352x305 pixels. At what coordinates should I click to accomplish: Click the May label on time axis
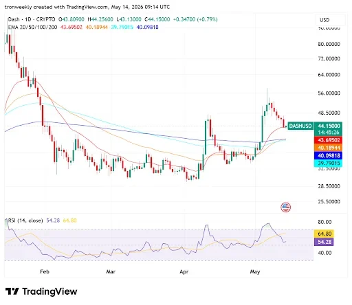point(255,272)
